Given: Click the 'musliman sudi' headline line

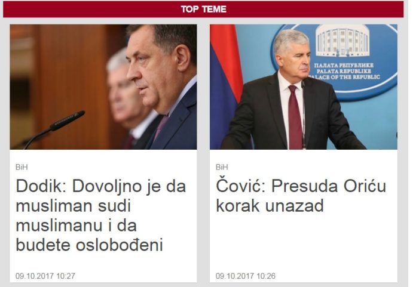Looking at the screenshot, I should pyautogui.click(x=74, y=206).
